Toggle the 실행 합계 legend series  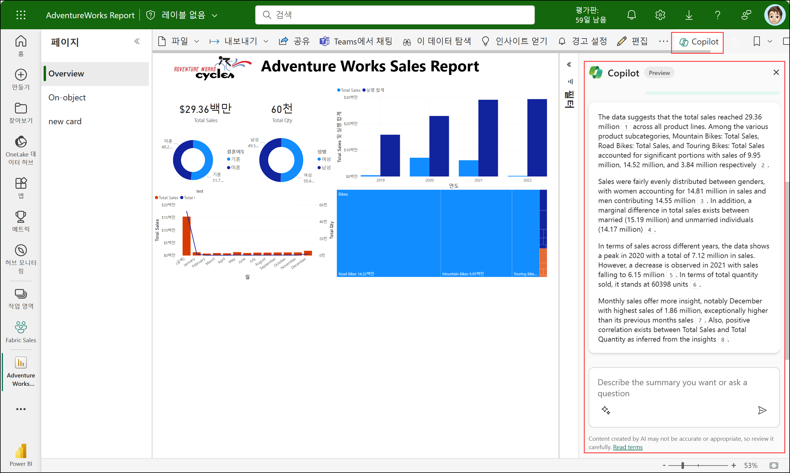tap(374, 90)
